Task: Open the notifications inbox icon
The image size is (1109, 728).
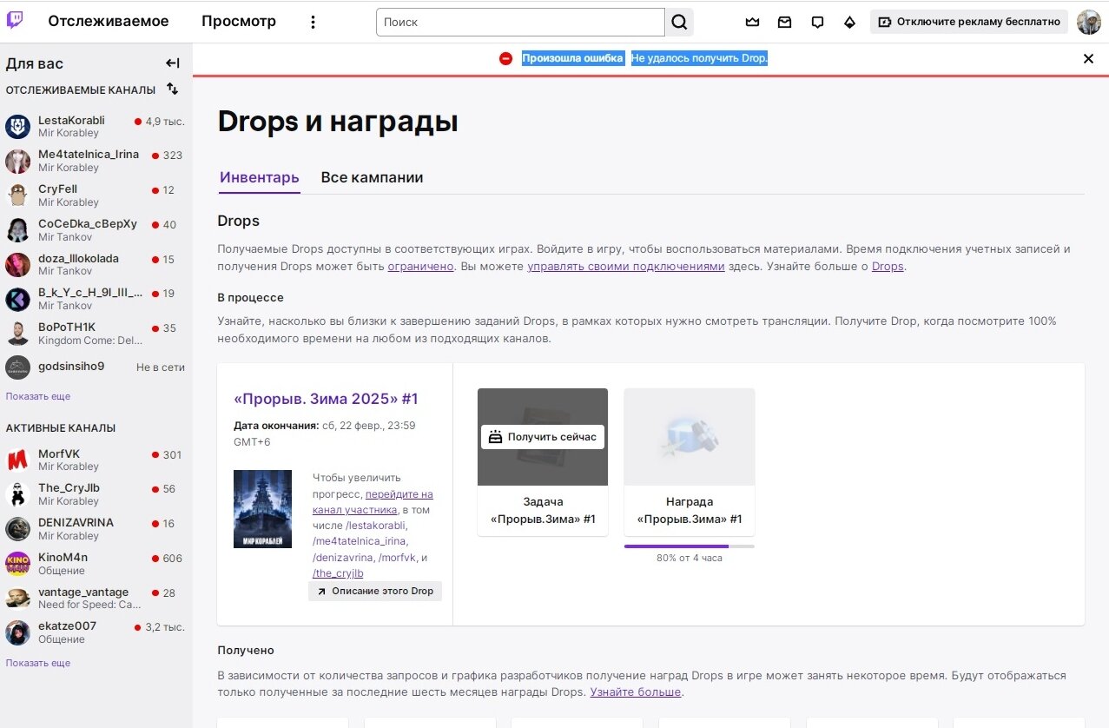Action: 785,22
